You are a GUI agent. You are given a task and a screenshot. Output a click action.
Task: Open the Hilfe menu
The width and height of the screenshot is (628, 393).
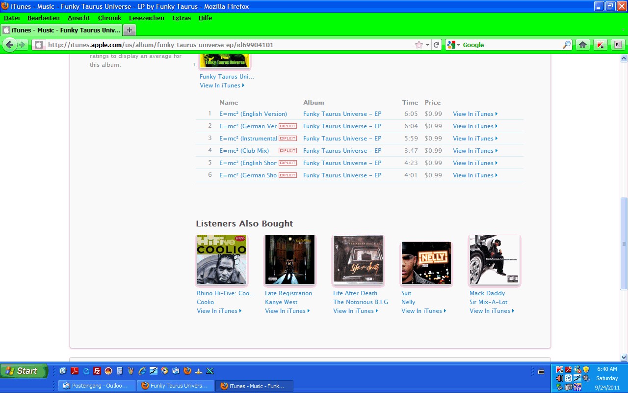pyautogui.click(x=206, y=18)
